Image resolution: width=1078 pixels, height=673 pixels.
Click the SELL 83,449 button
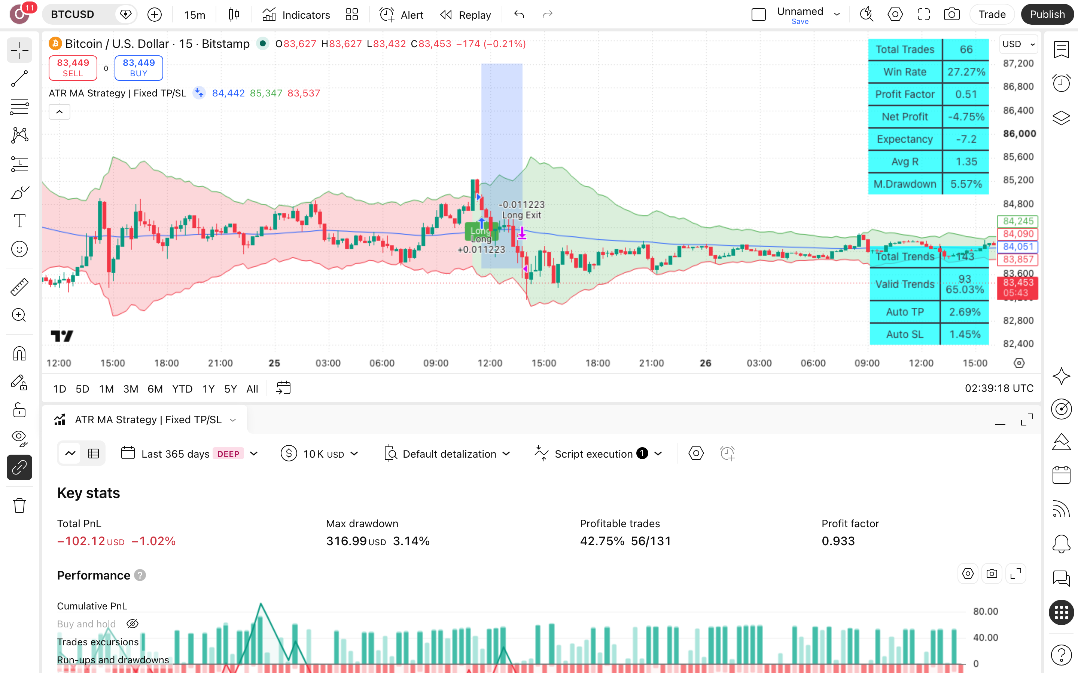pyautogui.click(x=73, y=68)
